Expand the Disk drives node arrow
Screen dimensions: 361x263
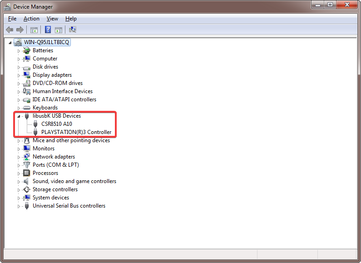19,67
